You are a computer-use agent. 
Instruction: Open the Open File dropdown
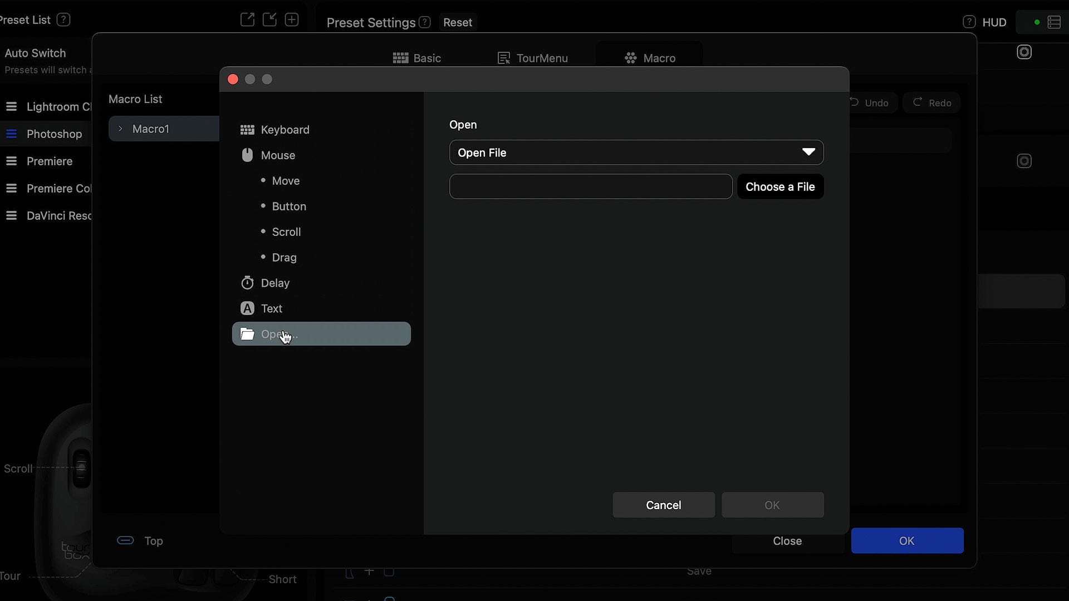pos(636,152)
